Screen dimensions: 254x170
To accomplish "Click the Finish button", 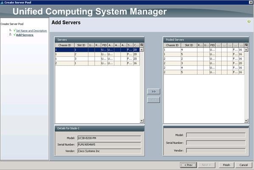I will click(x=226, y=165).
